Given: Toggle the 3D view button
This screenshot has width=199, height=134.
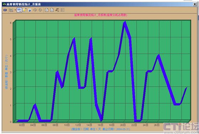Looking at the screenshot, I should pyautogui.click(x=19, y=10).
